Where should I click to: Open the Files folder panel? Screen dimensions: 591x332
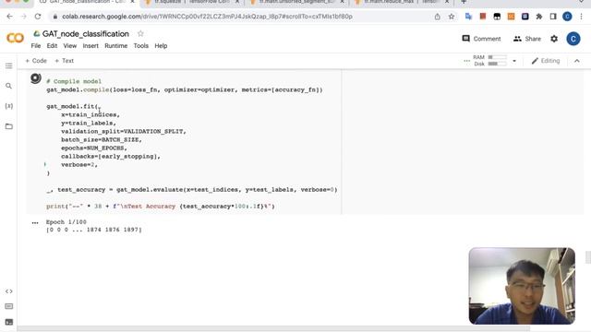click(8, 126)
